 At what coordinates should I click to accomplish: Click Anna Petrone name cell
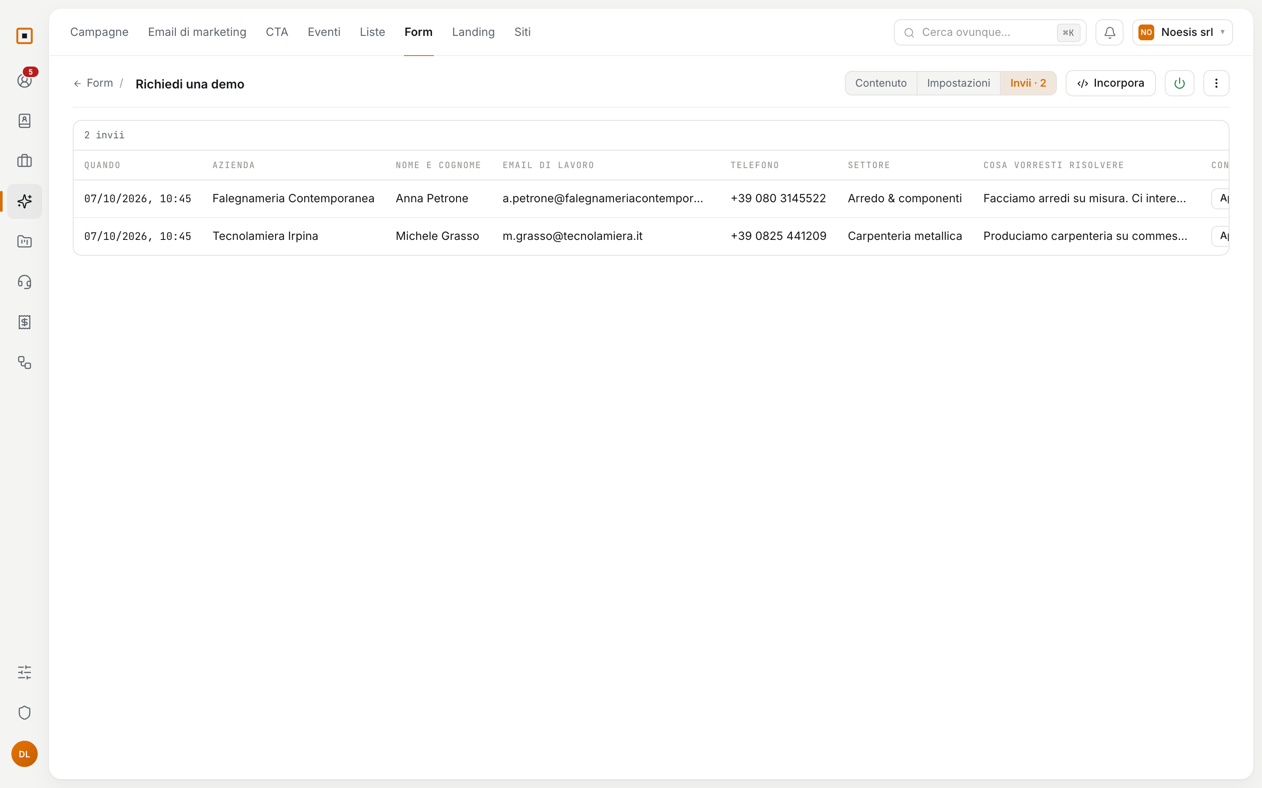432,199
